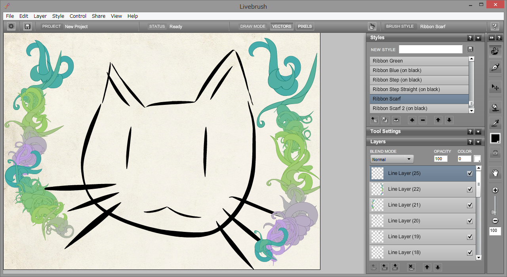Activate the Eyedropper color sampler tool

click(495, 123)
